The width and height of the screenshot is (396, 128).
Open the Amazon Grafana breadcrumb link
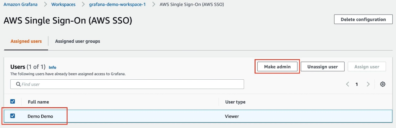tap(20, 5)
